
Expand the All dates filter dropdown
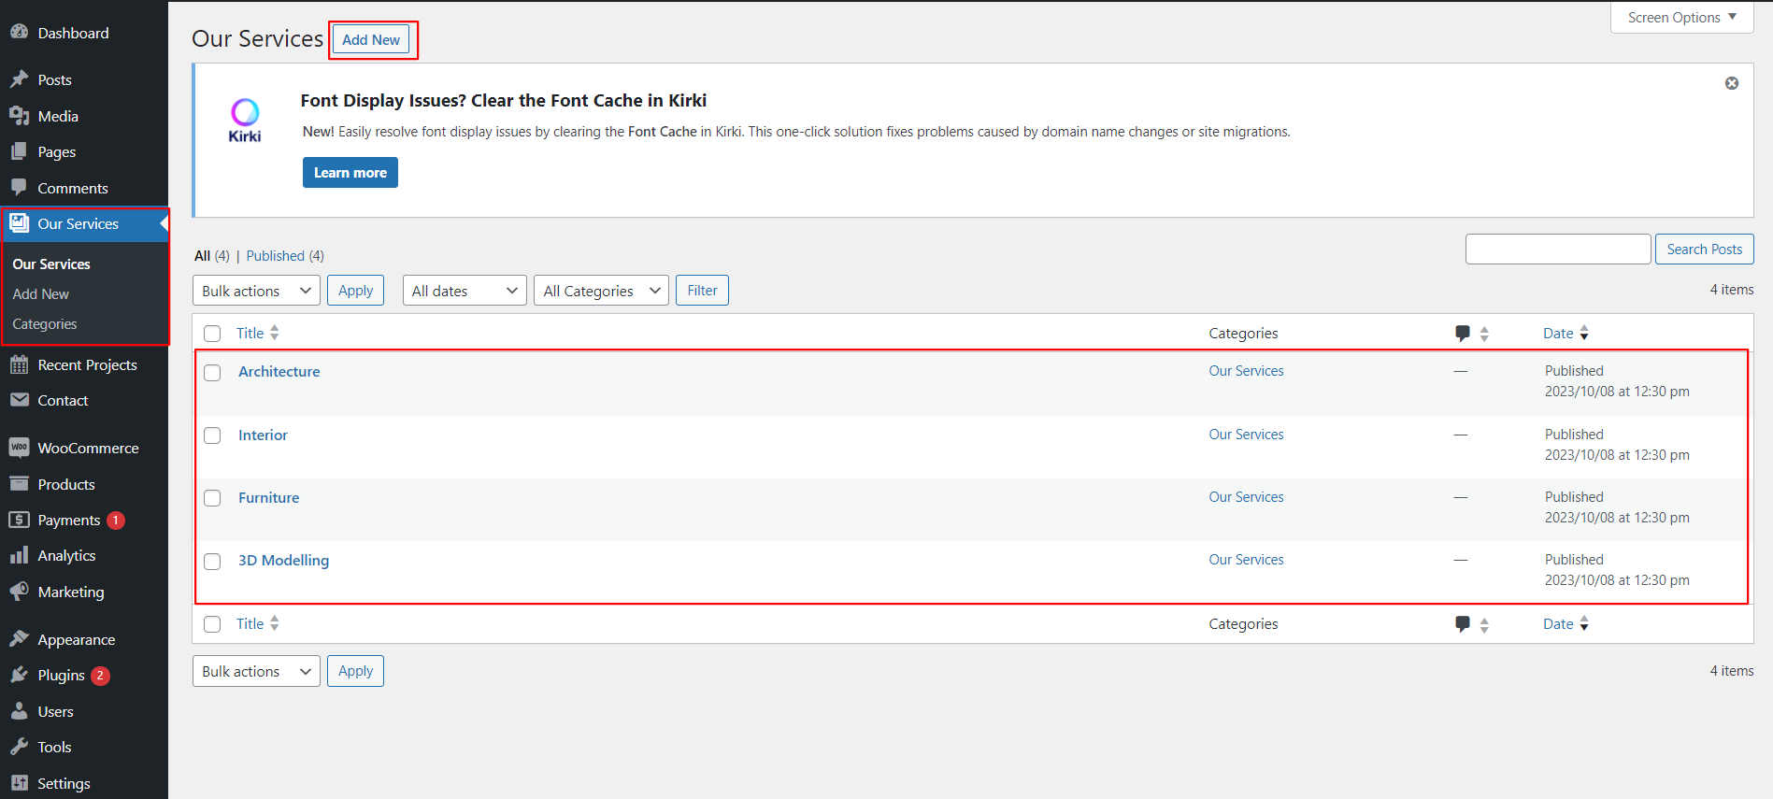465,291
